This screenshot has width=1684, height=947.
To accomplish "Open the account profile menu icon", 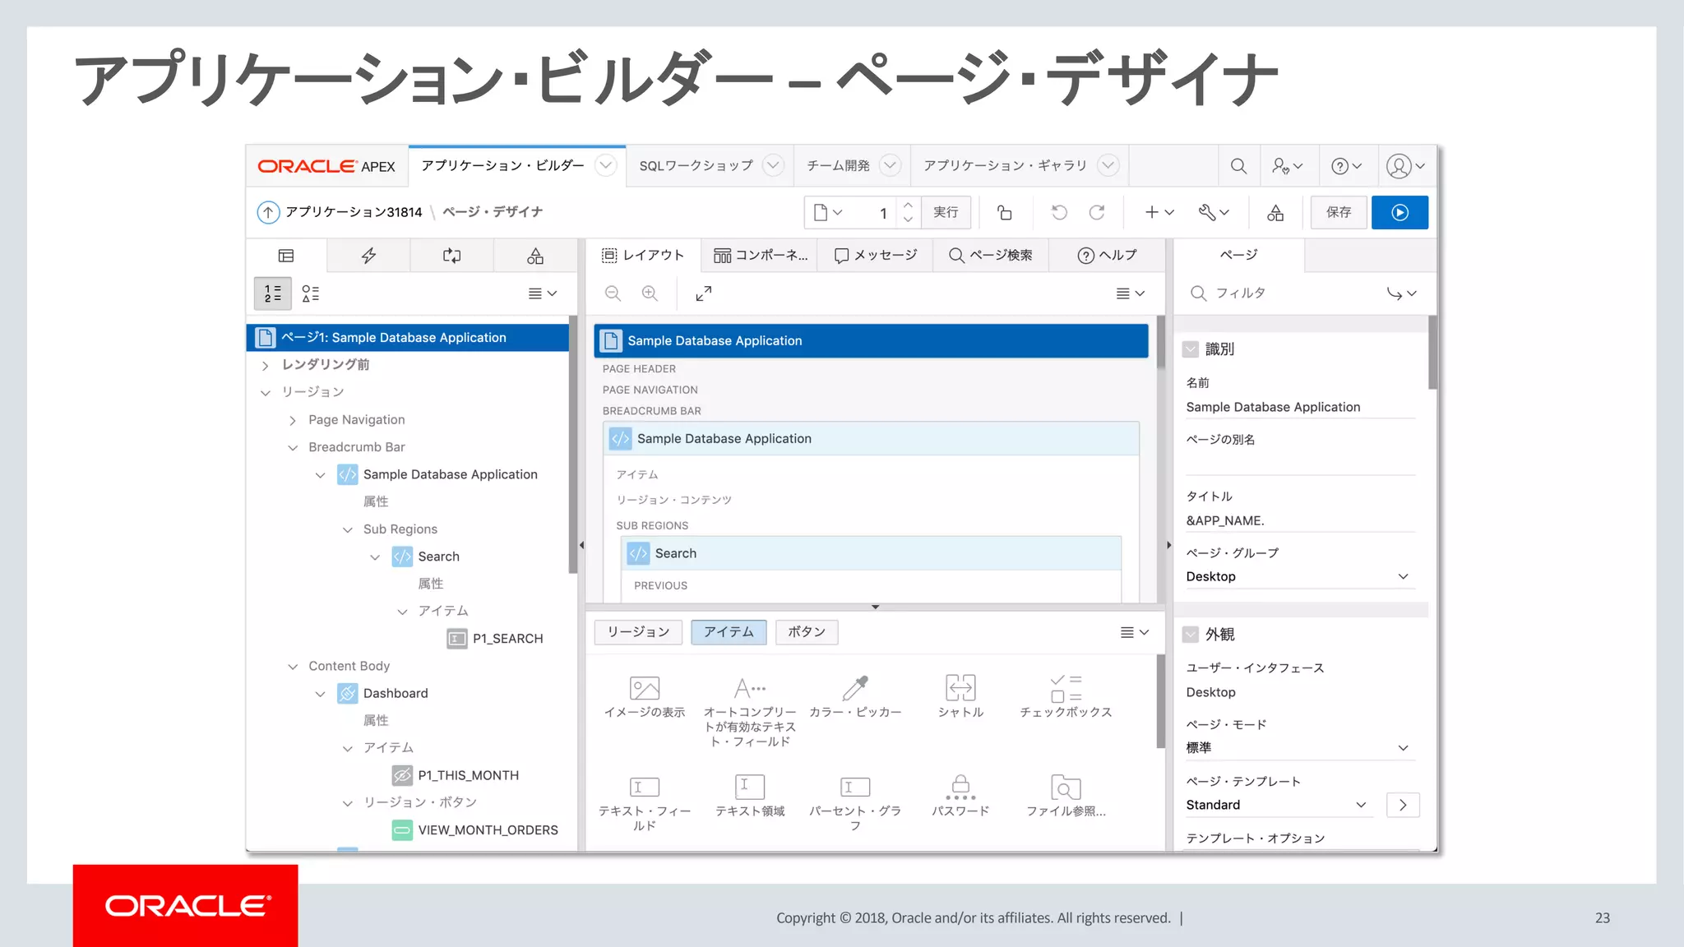I will [1405, 166].
